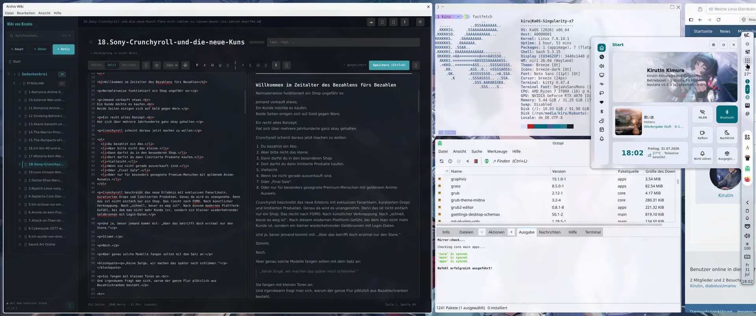This screenshot has width=756, height=316.
Task: Open notifications bell in the control panel sidebar
Action: pyautogui.click(x=602, y=139)
